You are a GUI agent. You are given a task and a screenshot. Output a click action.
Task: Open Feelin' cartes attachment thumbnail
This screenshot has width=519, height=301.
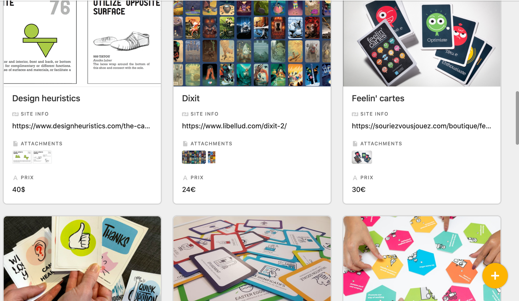pyautogui.click(x=362, y=157)
